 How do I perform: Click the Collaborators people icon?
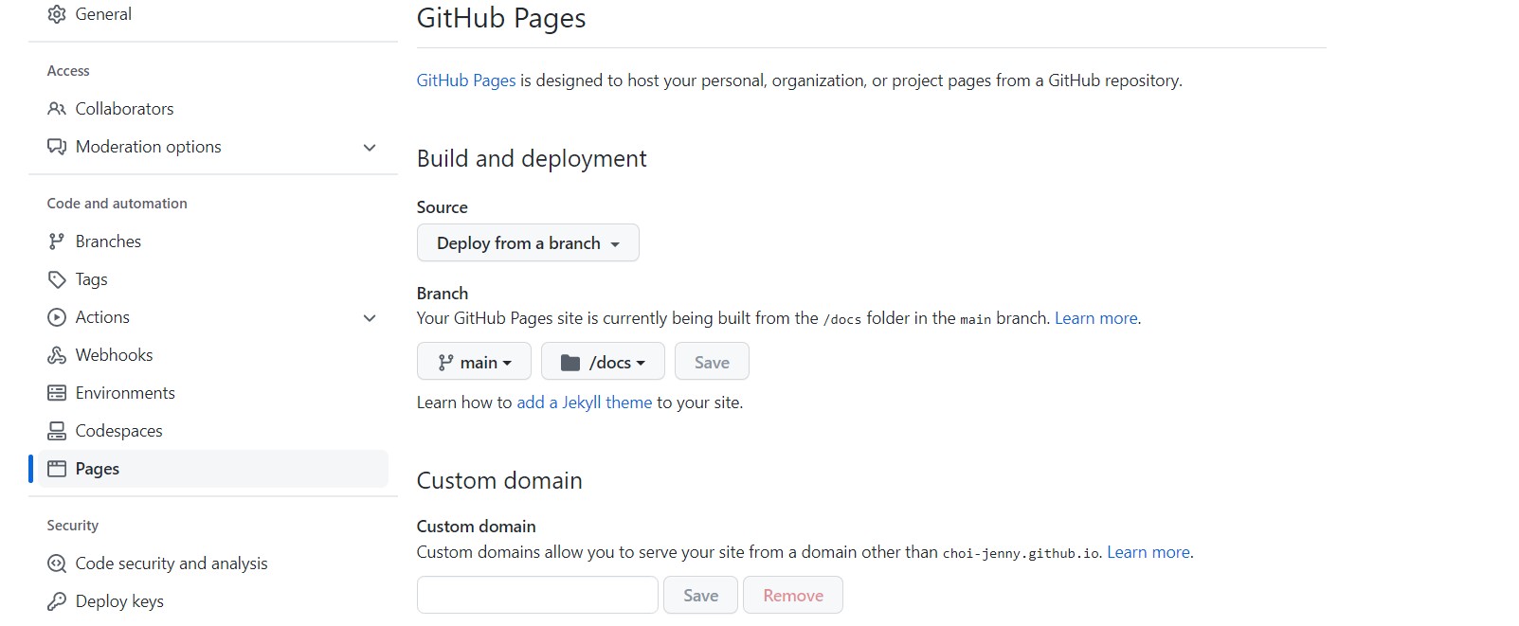pyautogui.click(x=57, y=109)
